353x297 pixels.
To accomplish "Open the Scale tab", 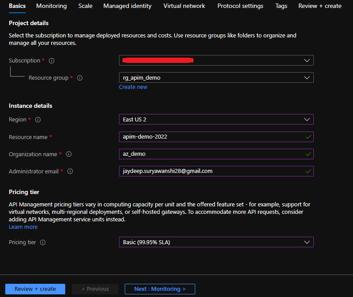I will pyautogui.click(x=85, y=6).
